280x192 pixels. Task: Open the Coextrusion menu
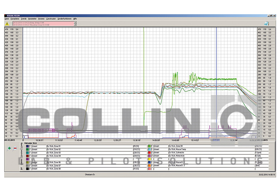[x=51, y=19]
